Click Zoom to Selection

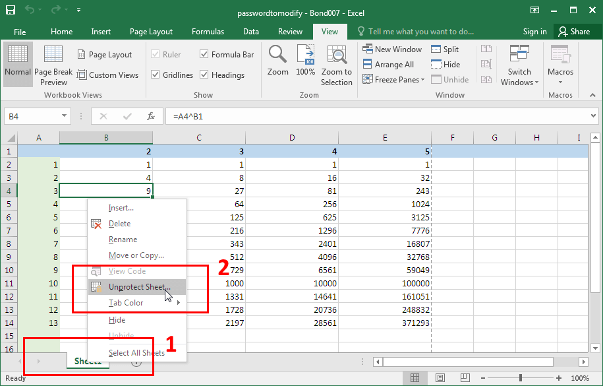(x=337, y=65)
